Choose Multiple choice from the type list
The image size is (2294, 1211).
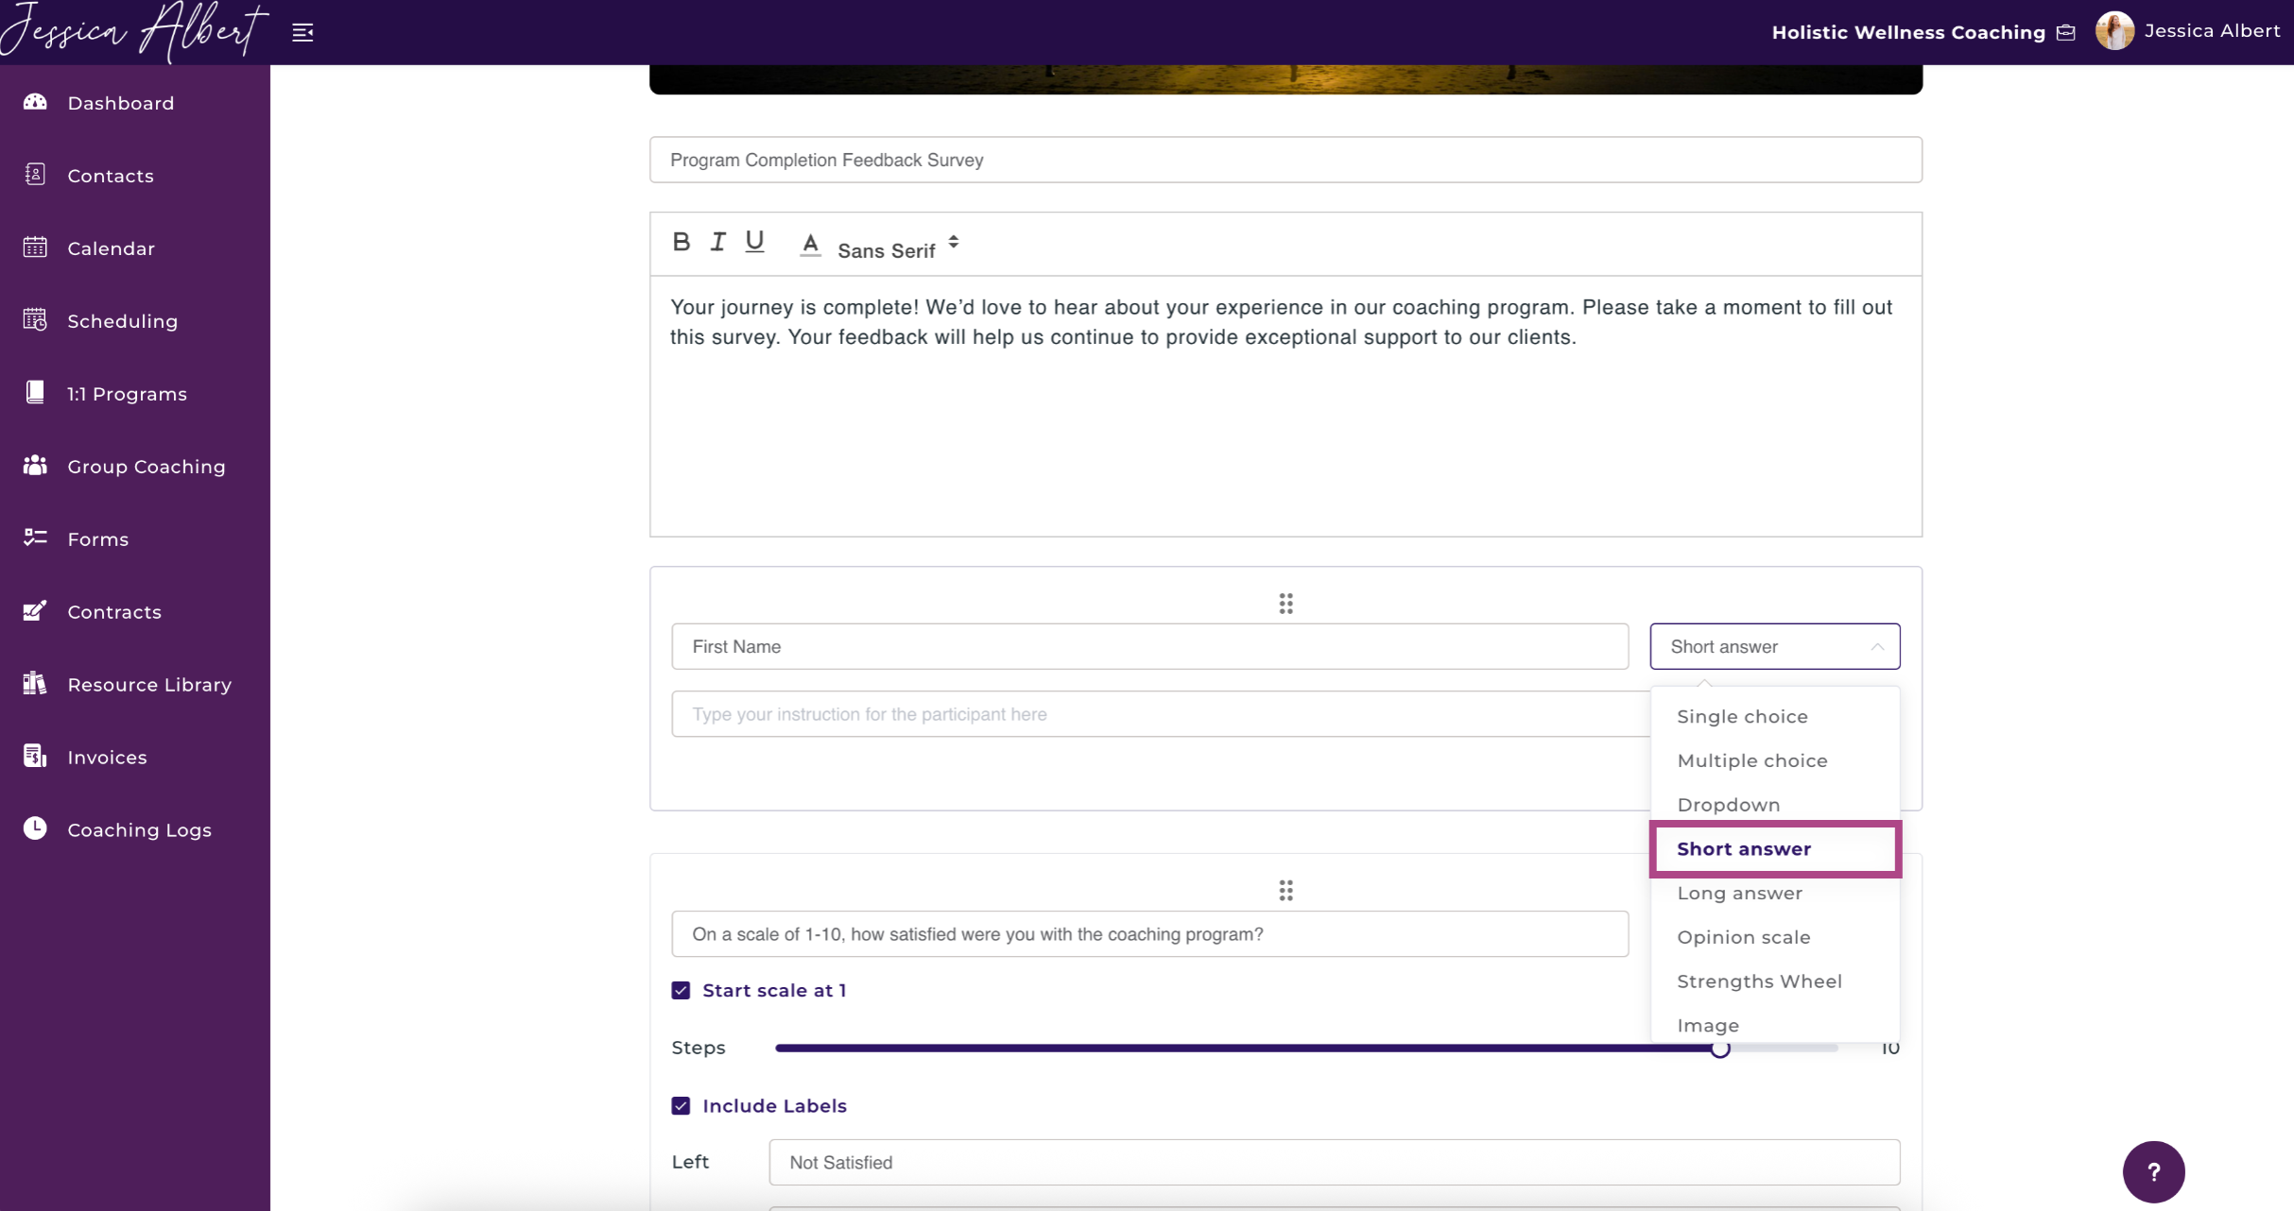tap(1774, 760)
